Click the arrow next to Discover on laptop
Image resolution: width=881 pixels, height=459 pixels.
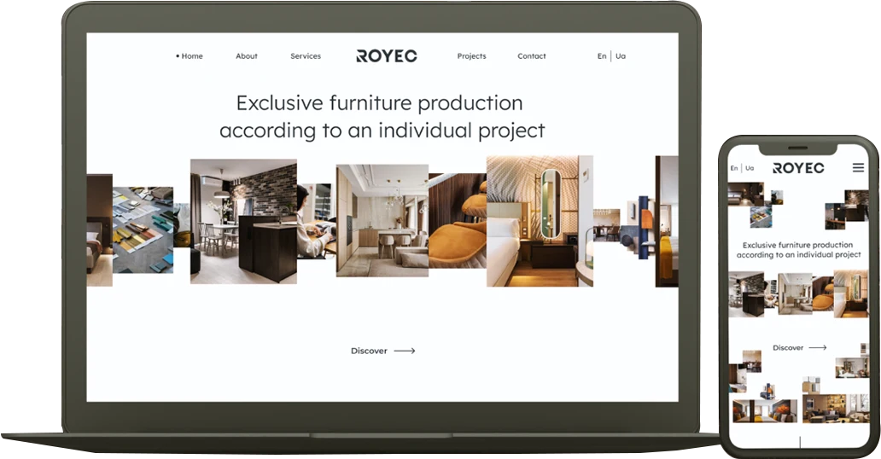pyautogui.click(x=405, y=351)
